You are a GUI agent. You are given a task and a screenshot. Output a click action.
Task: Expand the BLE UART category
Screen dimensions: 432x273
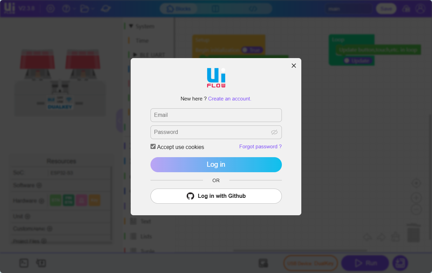(135, 55)
